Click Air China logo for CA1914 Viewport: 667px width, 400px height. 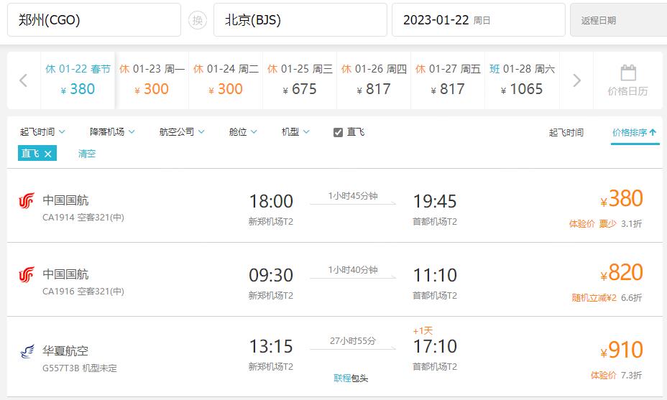[26, 201]
